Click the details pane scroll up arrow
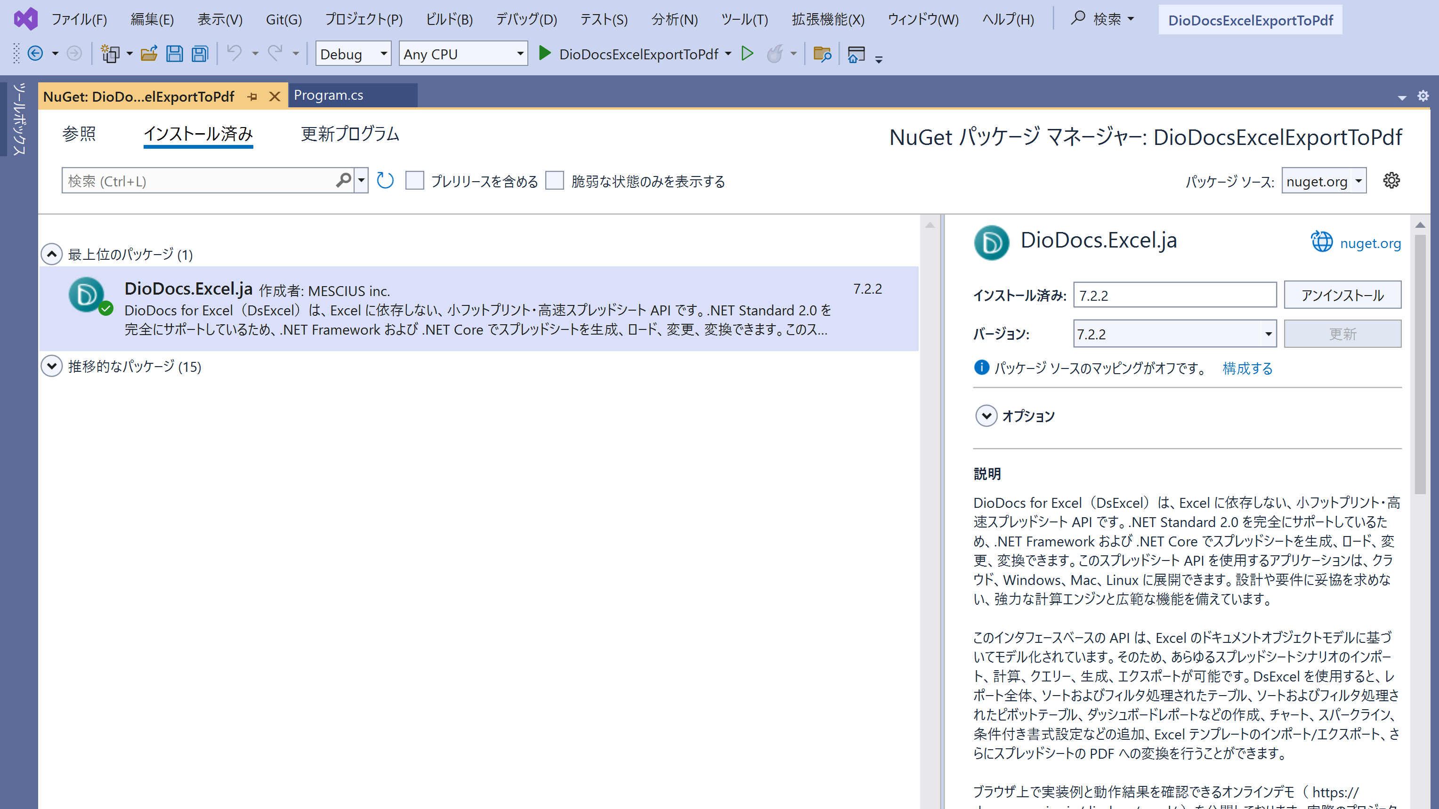Viewport: 1439px width, 809px height. tap(1420, 224)
